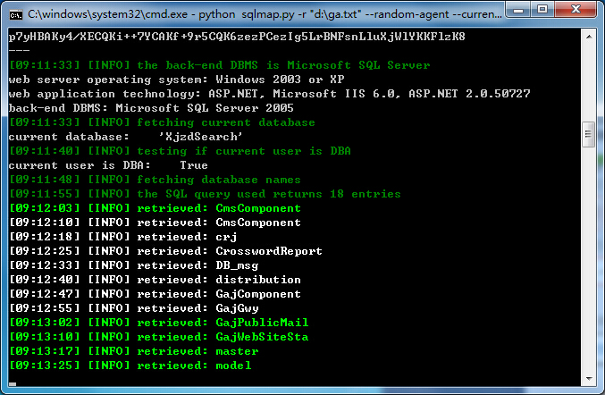Click the retrieved 'CrosswordReport' entry
This screenshot has height=395, width=605.
(269, 251)
